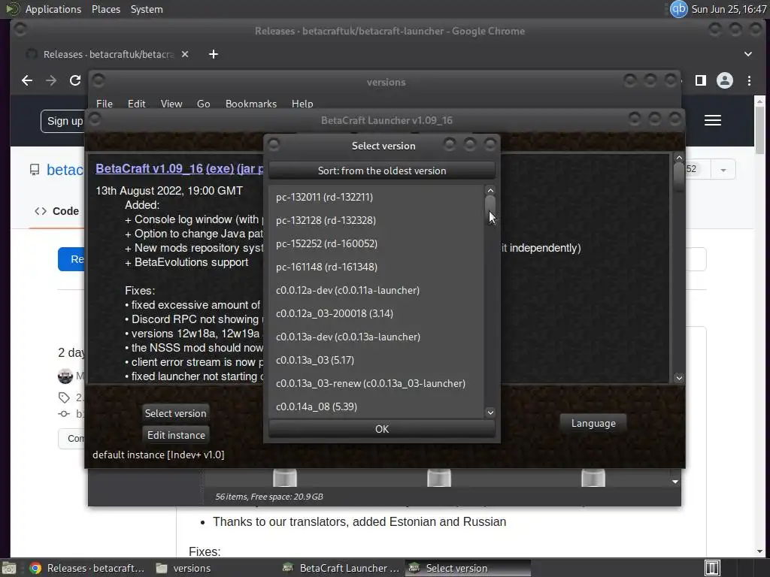The height and width of the screenshot is (577, 770).
Task: Click the GitHub Sign up button
Action: (65, 121)
